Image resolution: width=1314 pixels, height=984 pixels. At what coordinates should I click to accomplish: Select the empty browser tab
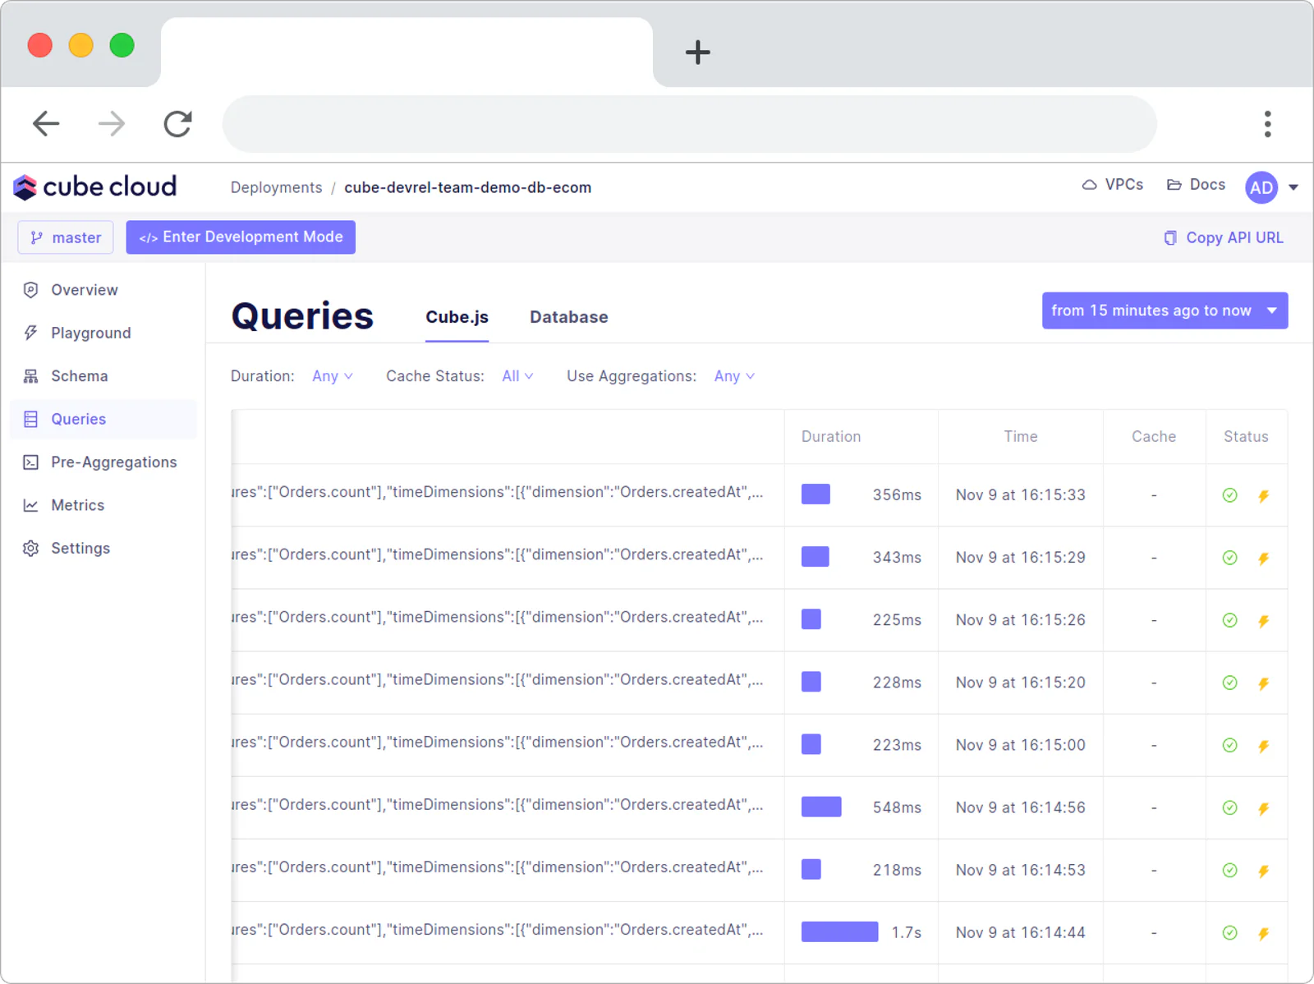point(407,52)
